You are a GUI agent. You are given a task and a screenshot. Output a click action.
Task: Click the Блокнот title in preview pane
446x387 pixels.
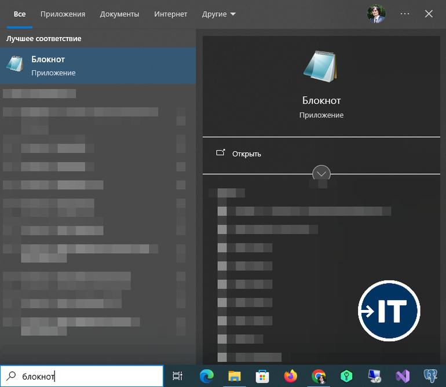[x=321, y=100]
